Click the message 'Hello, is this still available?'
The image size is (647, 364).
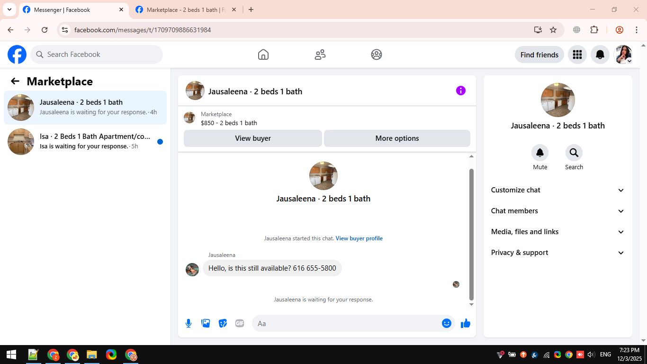pyautogui.click(x=272, y=268)
